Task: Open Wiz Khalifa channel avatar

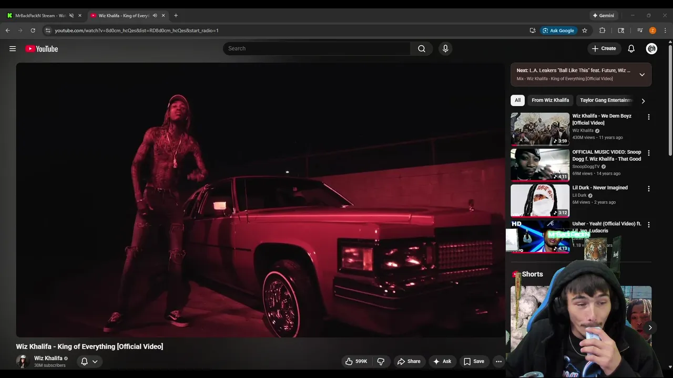Action: point(22,361)
